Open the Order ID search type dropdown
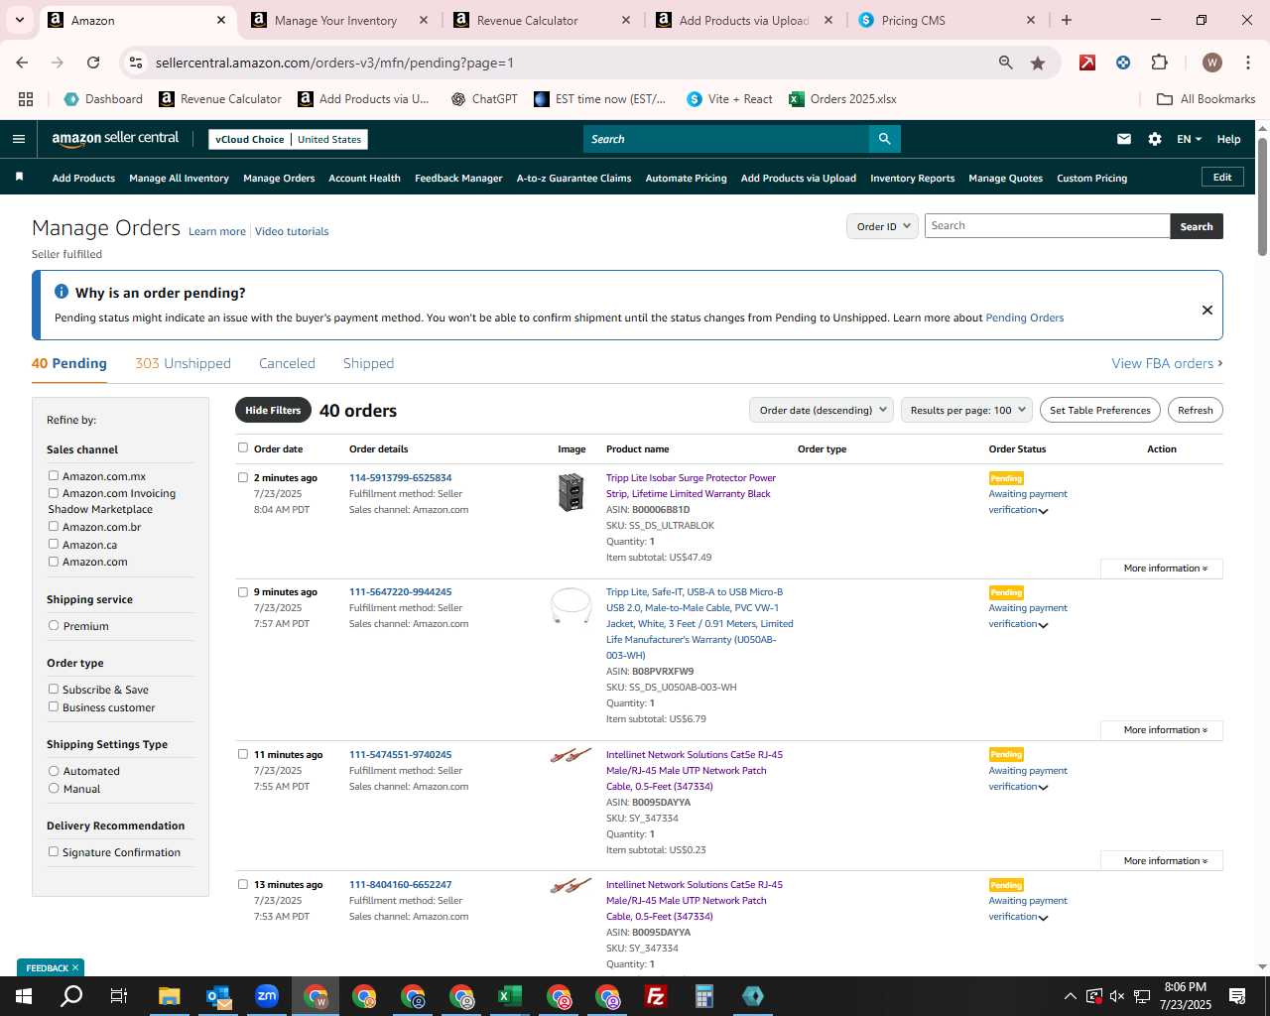Image resolution: width=1270 pixels, height=1016 pixels. coord(882,226)
